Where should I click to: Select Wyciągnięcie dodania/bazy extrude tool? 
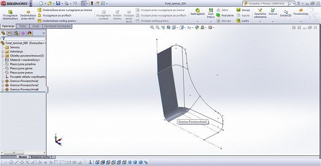point(10,15)
